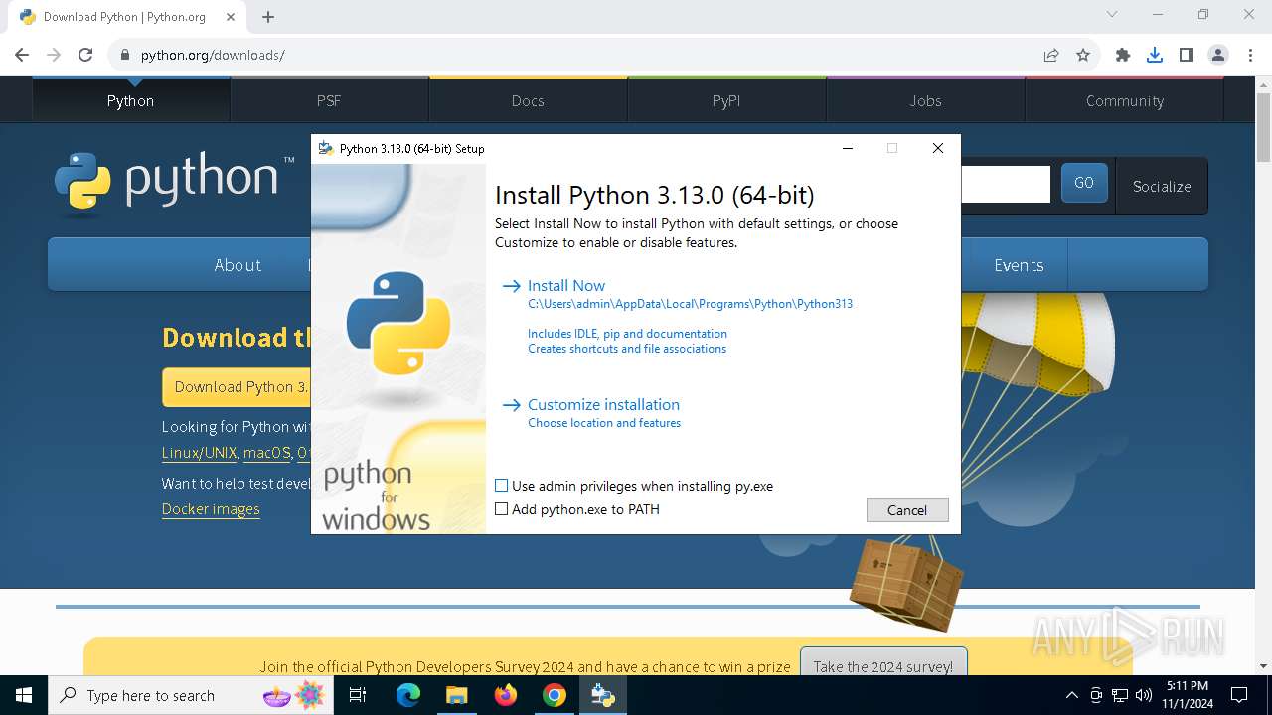The image size is (1272, 715).
Task: Minimize the Python Setup dialog
Action: [x=848, y=148]
